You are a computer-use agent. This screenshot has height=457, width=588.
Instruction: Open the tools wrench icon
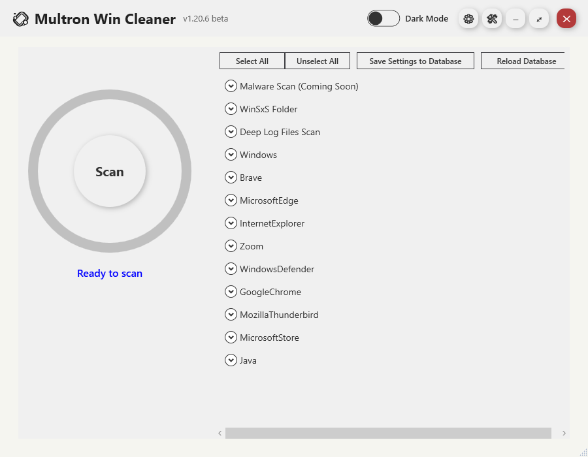tap(492, 19)
